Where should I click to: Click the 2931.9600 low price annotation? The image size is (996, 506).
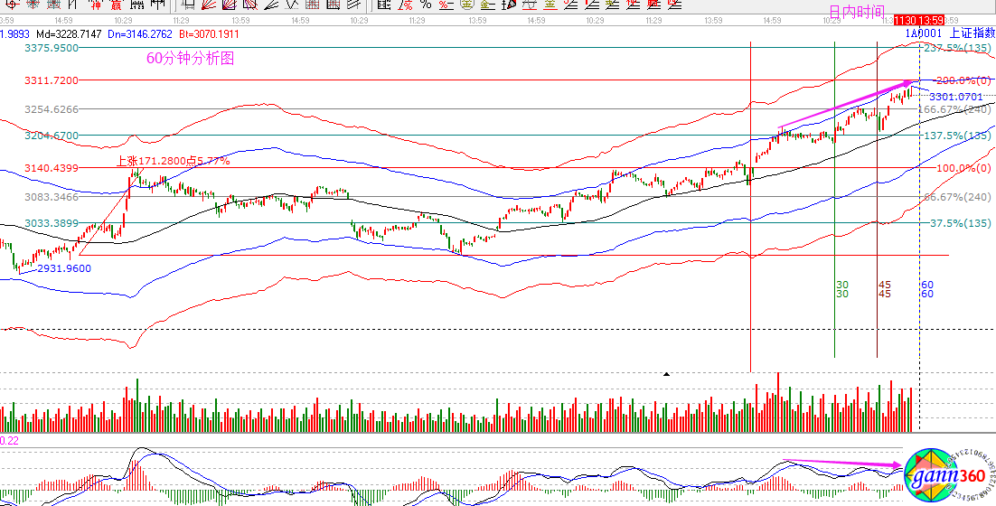63,268
